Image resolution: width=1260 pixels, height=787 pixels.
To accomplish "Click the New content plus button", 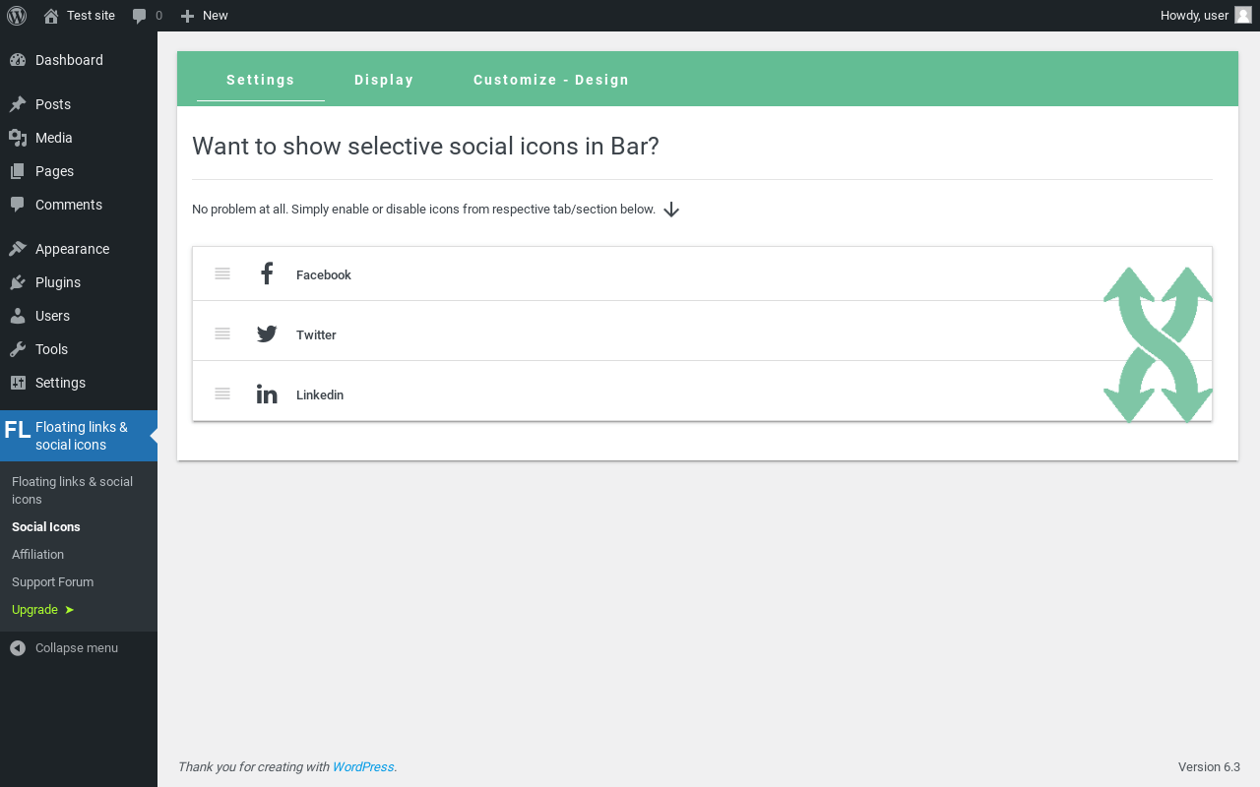I will (x=204, y=16).
